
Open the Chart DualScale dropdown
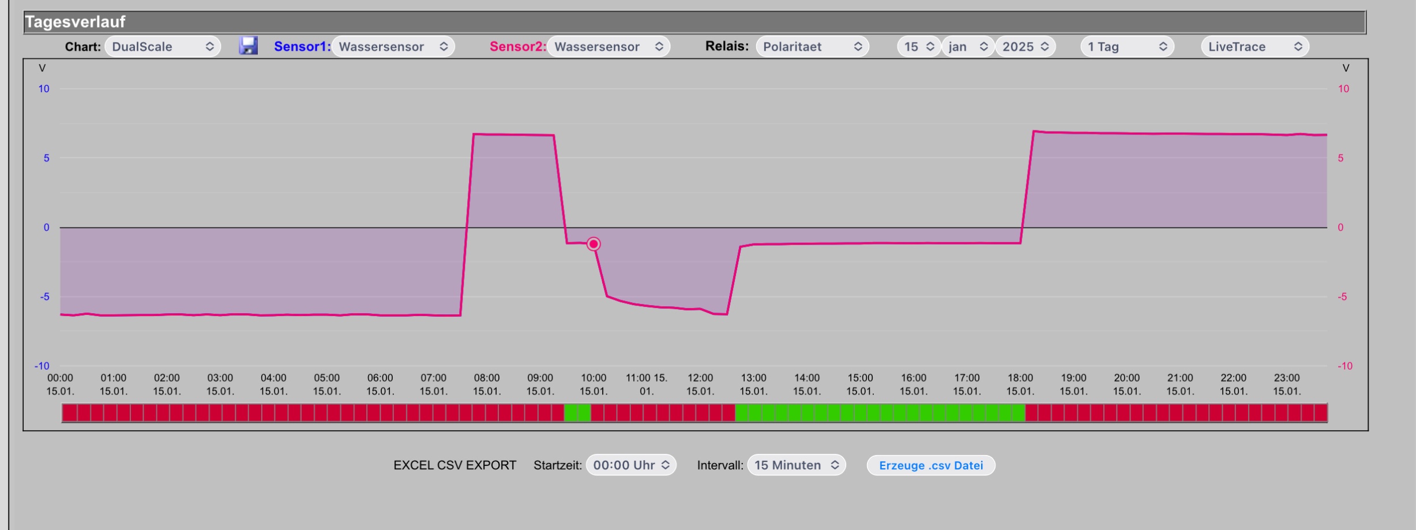pos(163,47)
